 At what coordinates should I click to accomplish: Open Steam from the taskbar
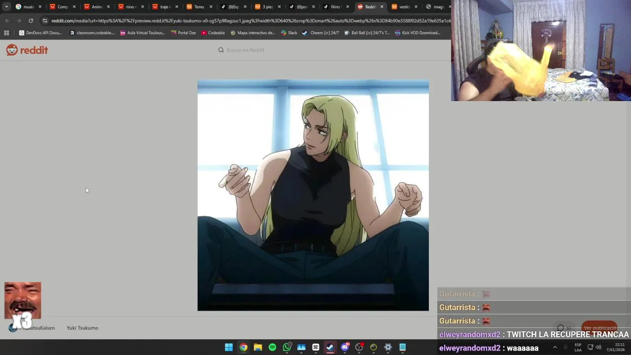pyautogui.click(x=330, y=347)
